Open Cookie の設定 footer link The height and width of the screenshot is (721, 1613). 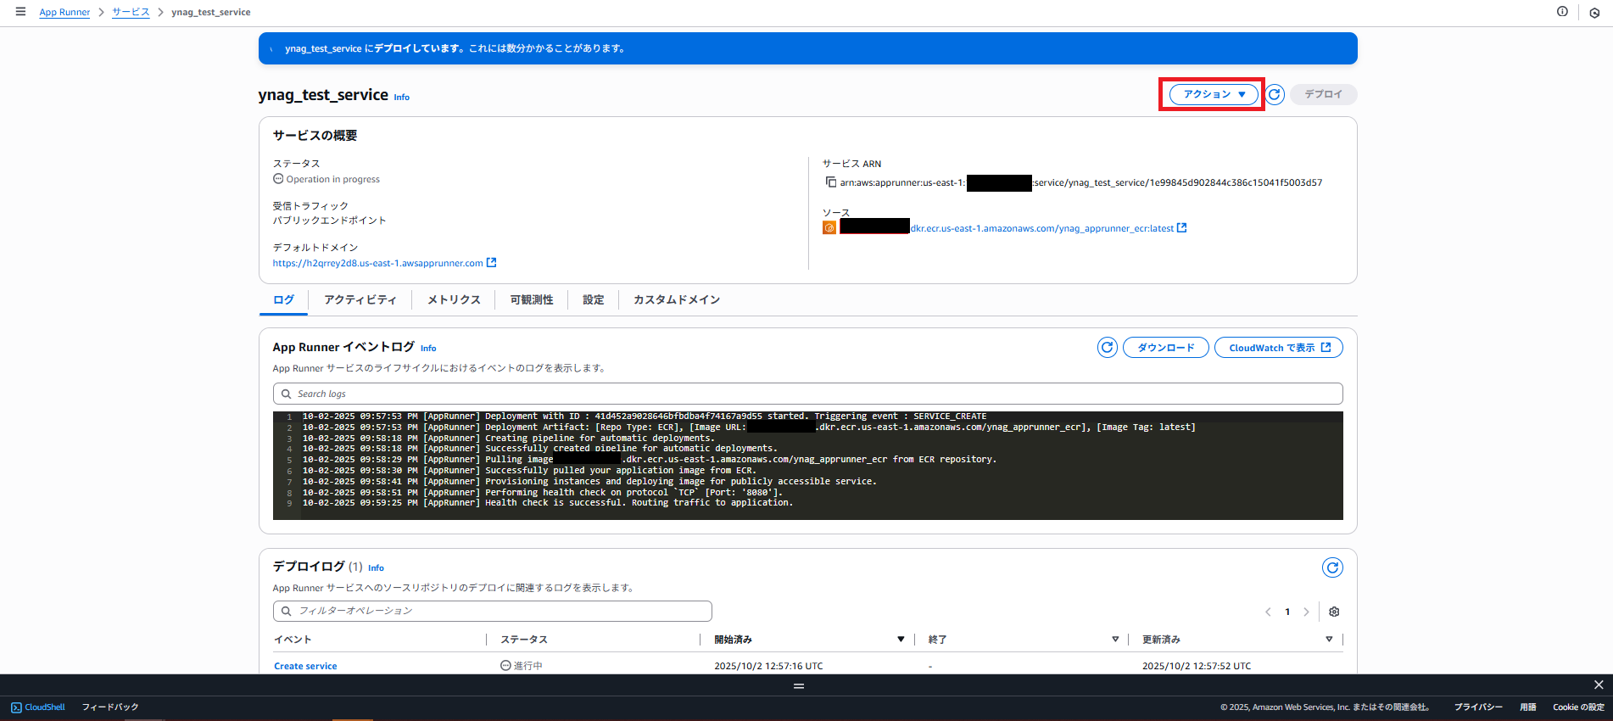click(1578, 707)
